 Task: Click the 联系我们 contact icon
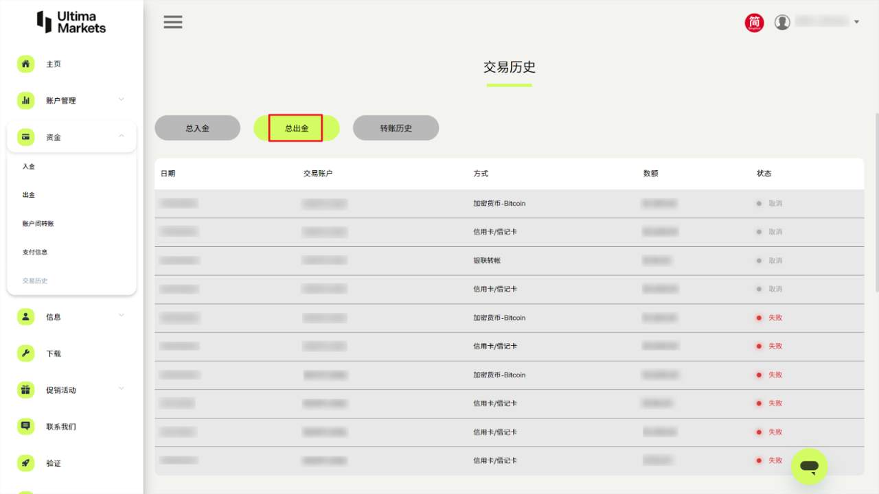(25, 426)
